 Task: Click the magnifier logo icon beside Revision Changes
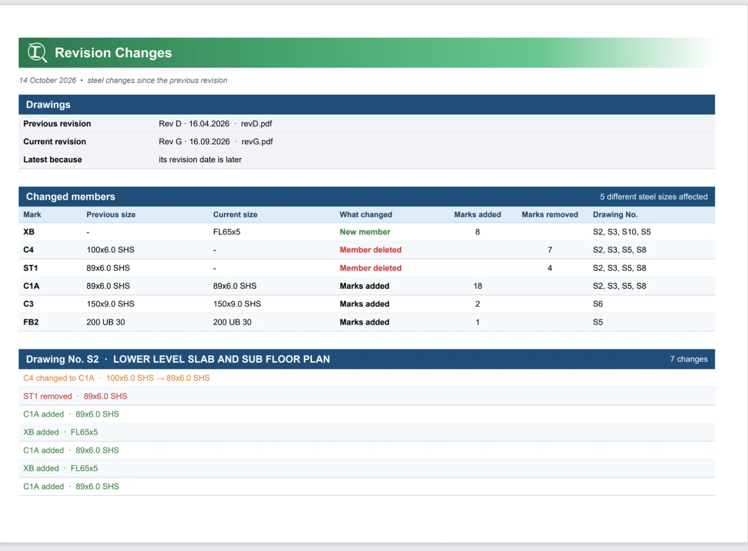tap(37, 52)
